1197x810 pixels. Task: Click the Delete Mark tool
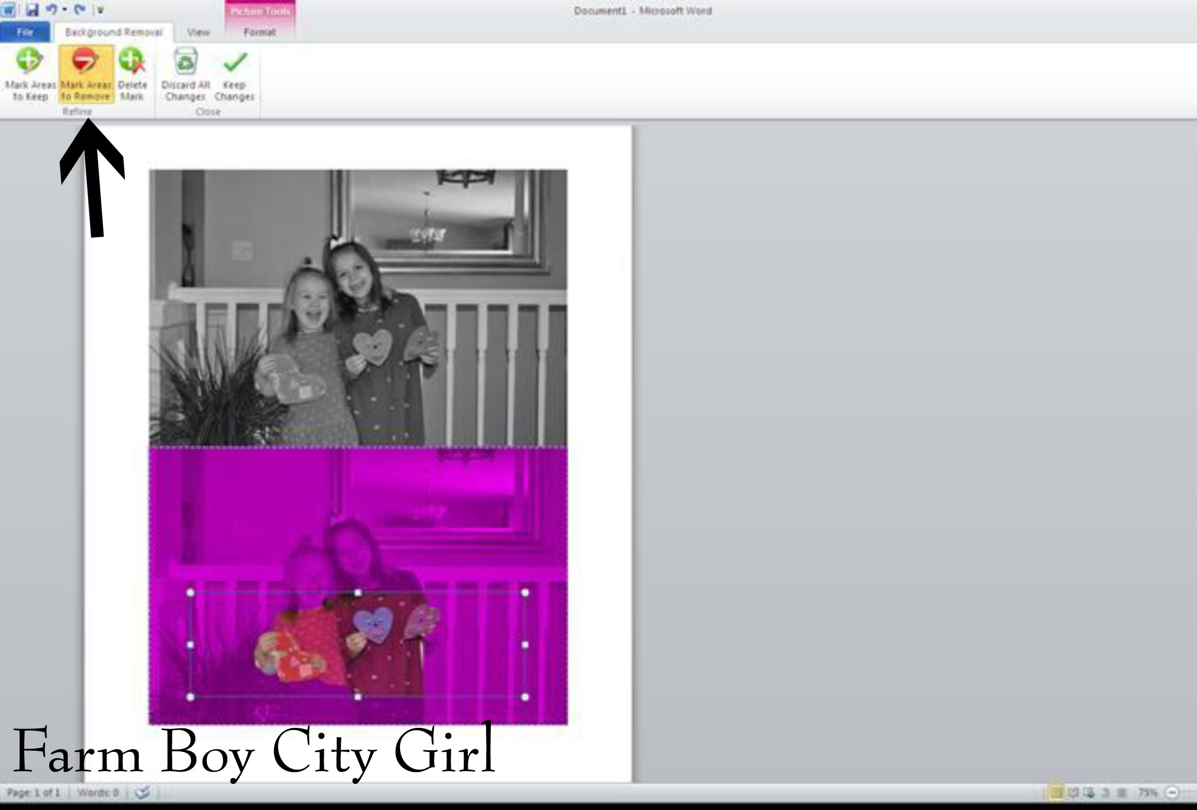tap(132, 75)
